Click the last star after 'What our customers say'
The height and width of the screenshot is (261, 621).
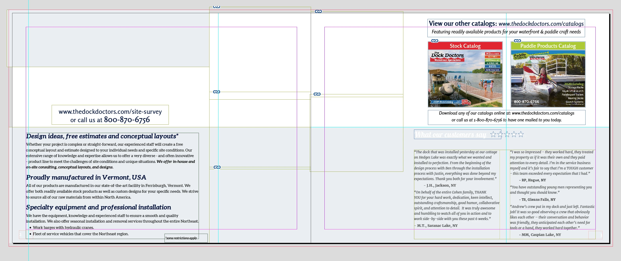pyautogui.click(x=521, y=134)
